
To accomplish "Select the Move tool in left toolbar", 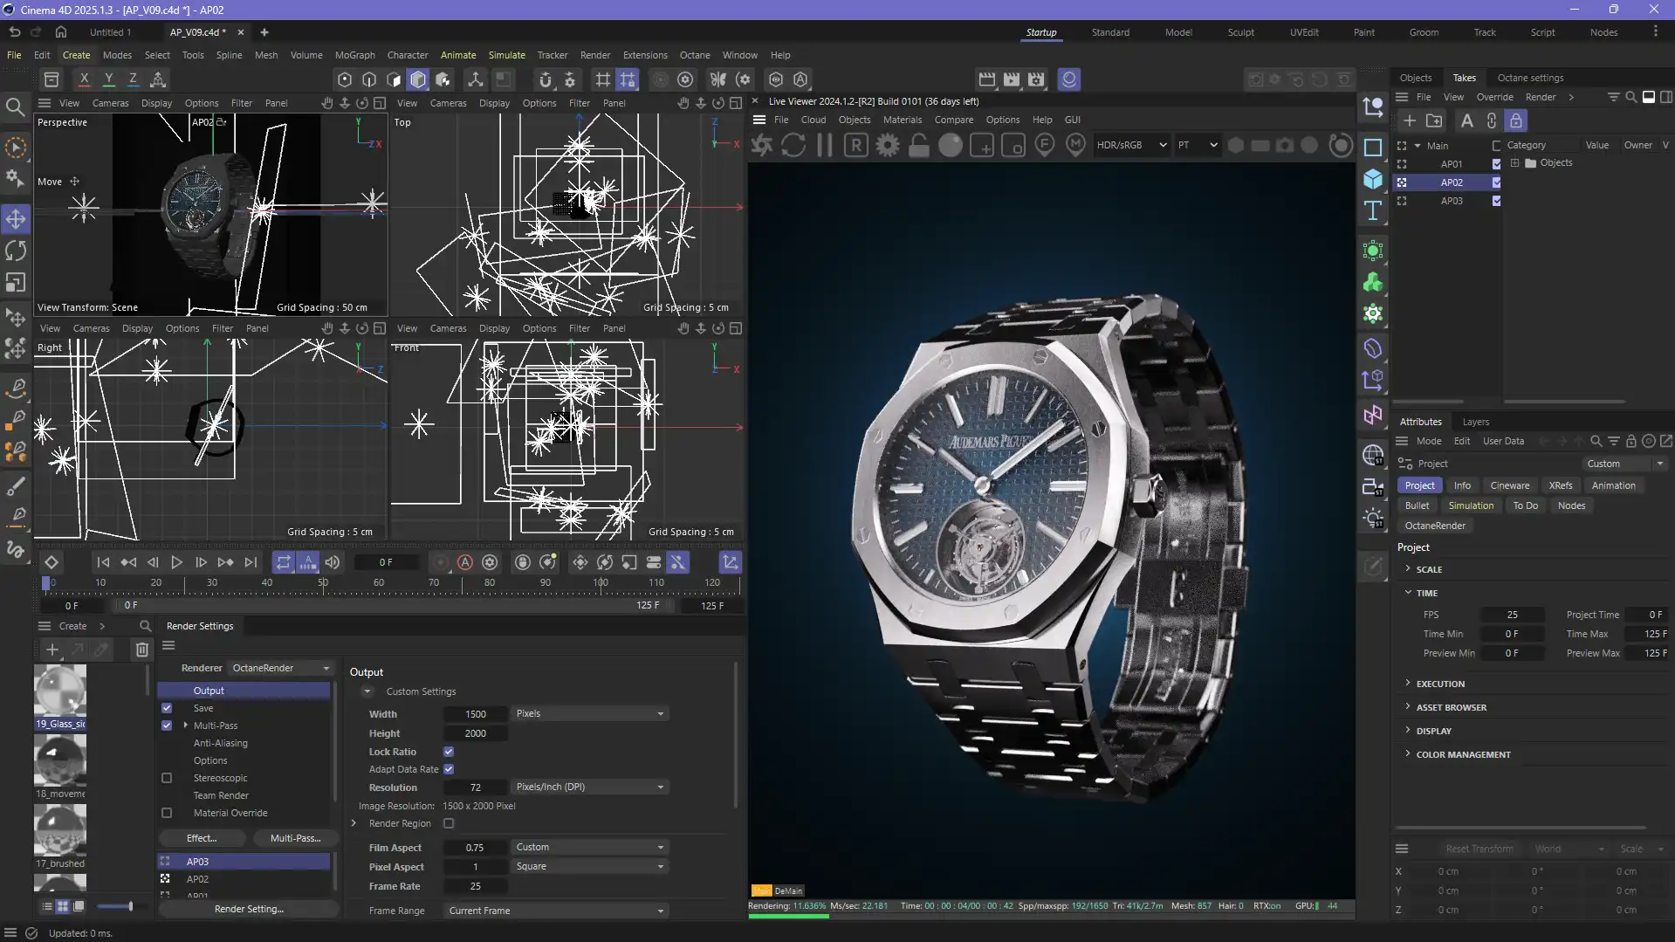I will [x=16, y=218].
